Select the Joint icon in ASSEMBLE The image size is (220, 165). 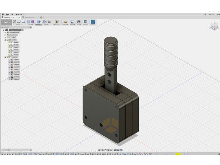point(49,22)
